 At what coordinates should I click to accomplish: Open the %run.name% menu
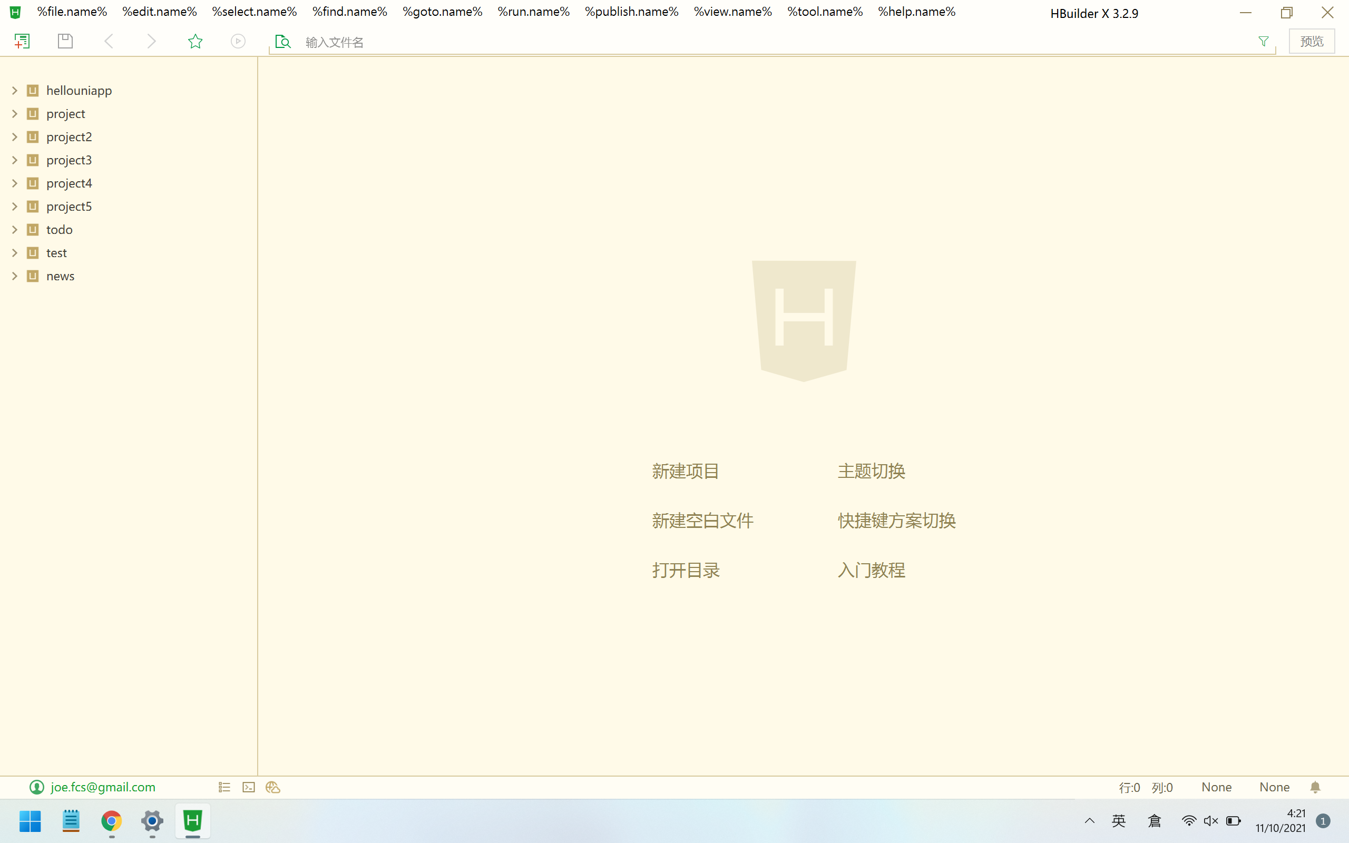tap(533, 12)
